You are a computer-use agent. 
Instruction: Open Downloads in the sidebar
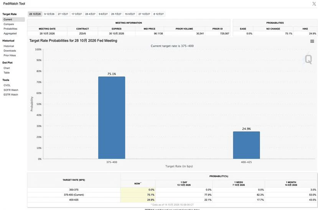tap(10, 51)
